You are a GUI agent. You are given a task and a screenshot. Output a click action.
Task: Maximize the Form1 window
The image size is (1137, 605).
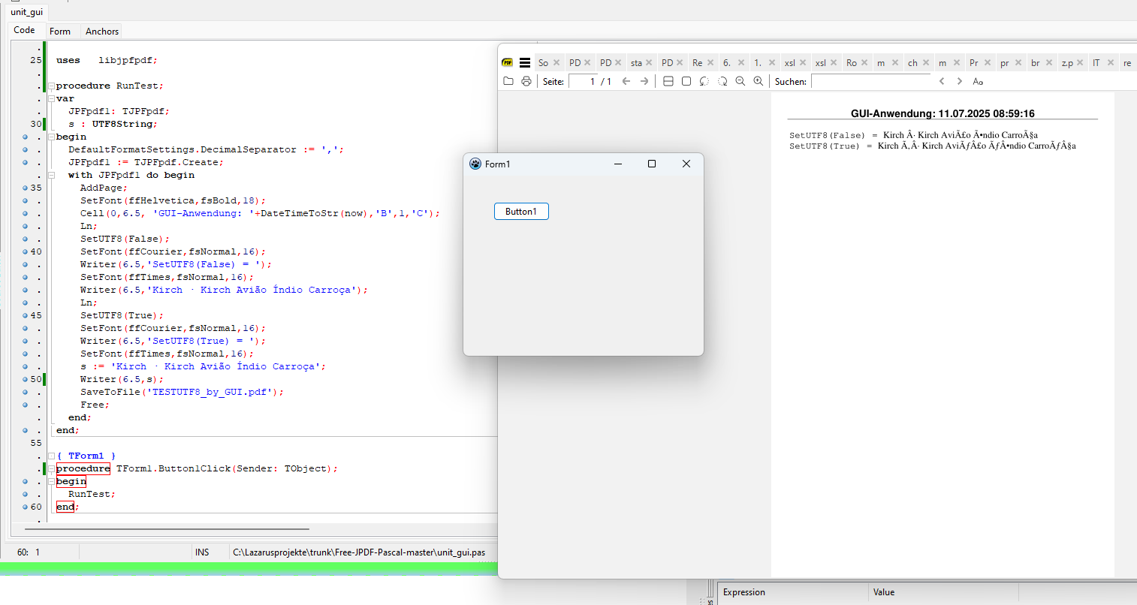tap(652, 164)
